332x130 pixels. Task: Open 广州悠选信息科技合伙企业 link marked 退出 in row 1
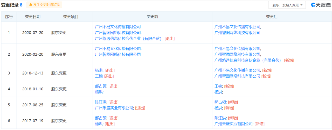tap(128, 39)
